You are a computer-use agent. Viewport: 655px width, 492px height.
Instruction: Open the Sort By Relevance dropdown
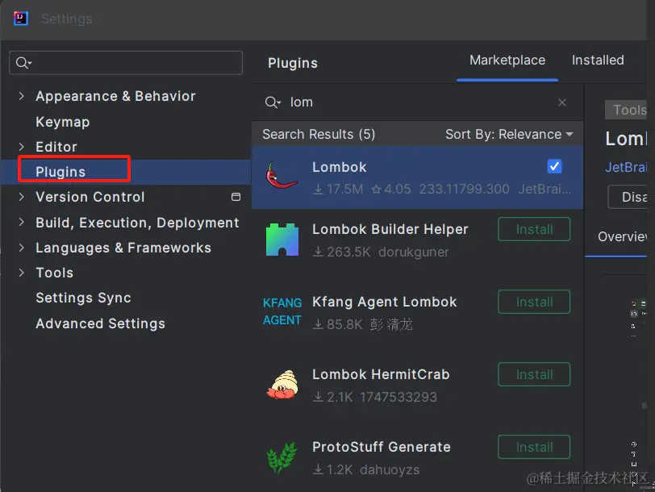point(509,134)
